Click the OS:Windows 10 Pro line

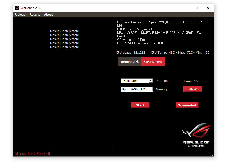[131, 40]
